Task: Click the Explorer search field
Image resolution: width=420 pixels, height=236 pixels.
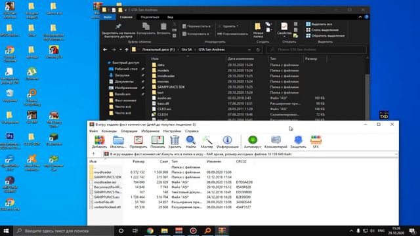Action: (x=316, y=50)
